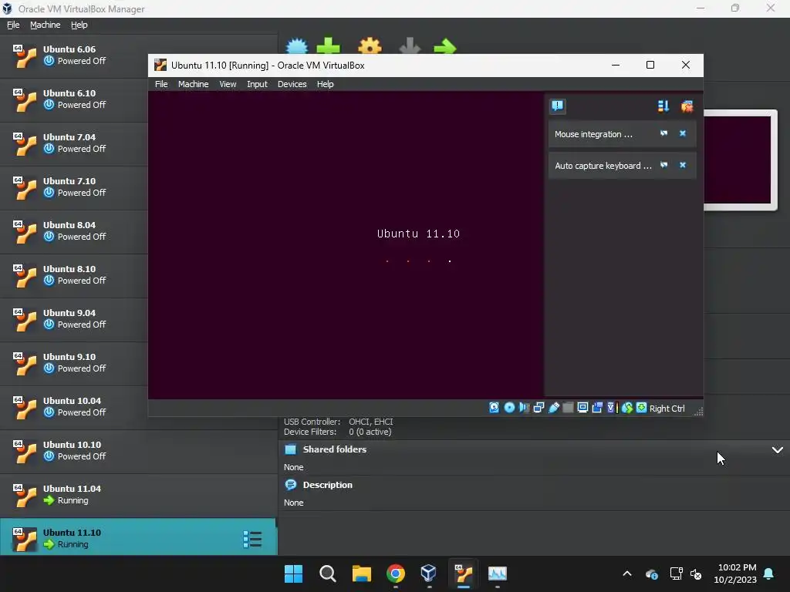
Task: Click the Right Ctrl host key label
Action: coord(667,409)
